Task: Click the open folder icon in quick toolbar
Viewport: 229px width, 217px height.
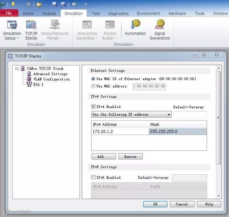Action: [39, 5]
